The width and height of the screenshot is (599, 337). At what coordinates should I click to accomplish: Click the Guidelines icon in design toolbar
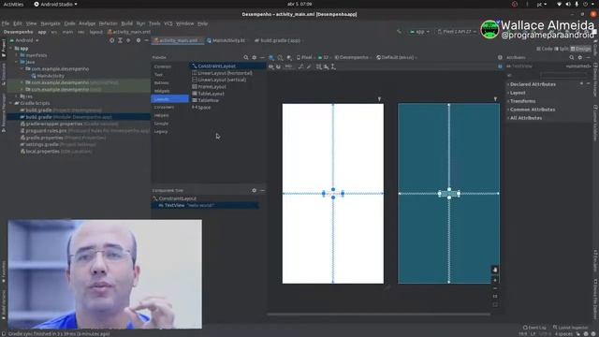tap(333, 66)
